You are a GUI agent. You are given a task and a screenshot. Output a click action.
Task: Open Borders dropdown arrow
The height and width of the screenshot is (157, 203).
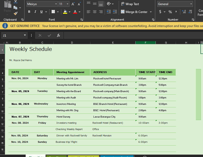(58, 12)
